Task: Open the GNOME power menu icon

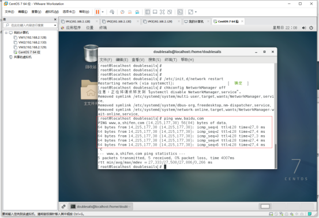Action: [x=311, y=28]
